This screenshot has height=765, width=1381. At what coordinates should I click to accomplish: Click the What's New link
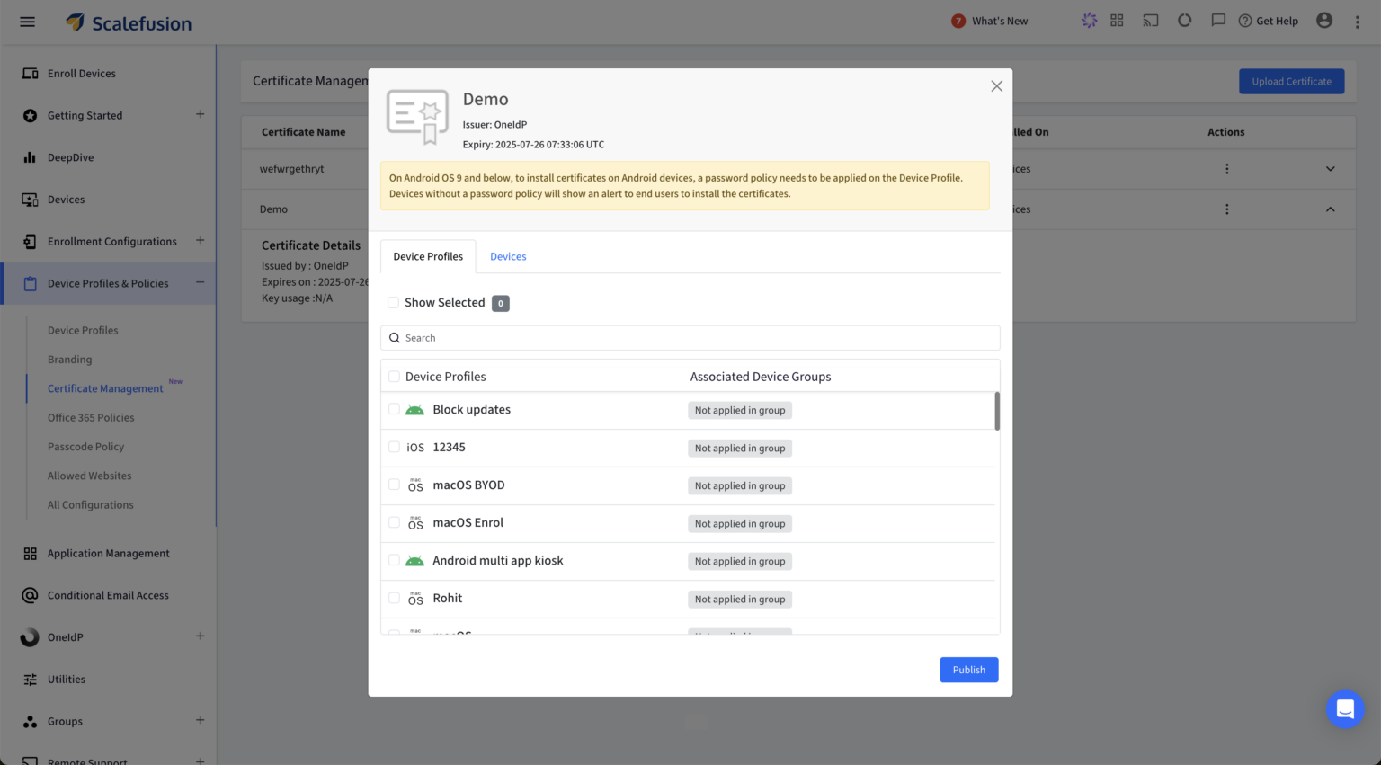pyautogui.click(x=1000, y=21)
